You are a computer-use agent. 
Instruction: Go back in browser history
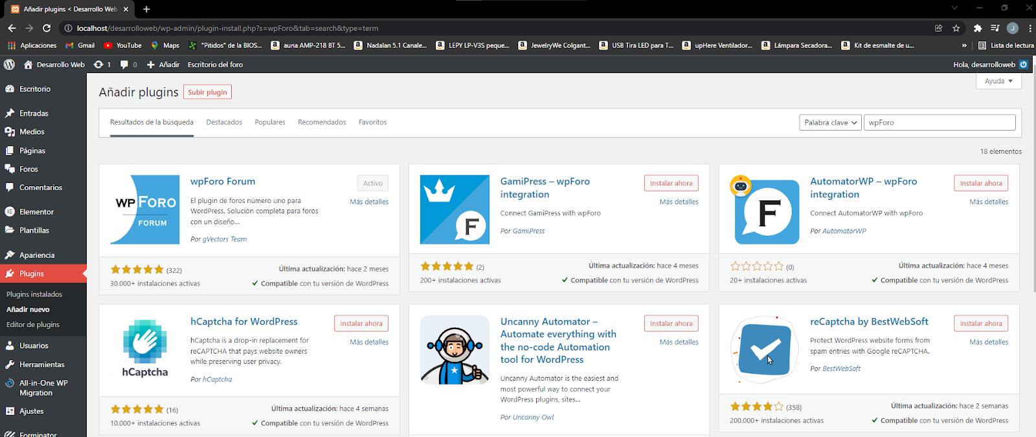point(12,28)
